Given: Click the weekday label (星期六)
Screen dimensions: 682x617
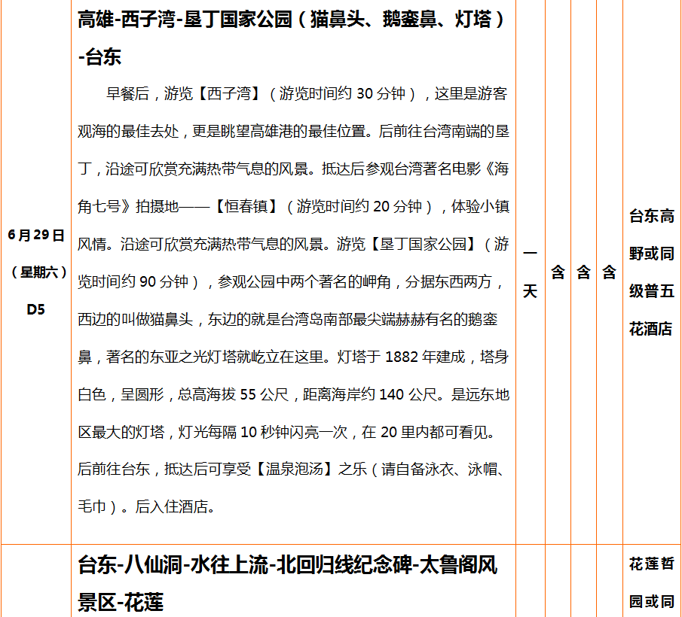Looking at the screenshot, I should [x=36, y=272].
